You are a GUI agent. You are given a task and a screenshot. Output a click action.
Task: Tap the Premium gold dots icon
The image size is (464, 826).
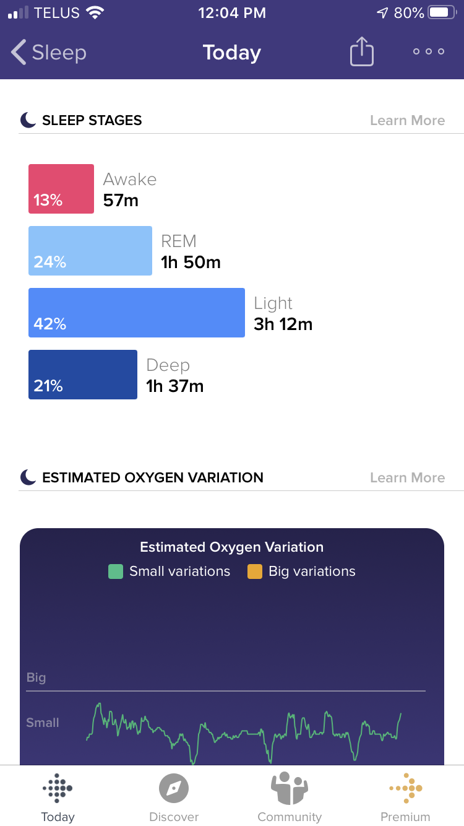click(x=406, y=788)
